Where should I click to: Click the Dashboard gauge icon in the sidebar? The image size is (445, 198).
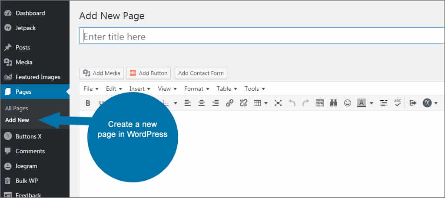[8, 13]
